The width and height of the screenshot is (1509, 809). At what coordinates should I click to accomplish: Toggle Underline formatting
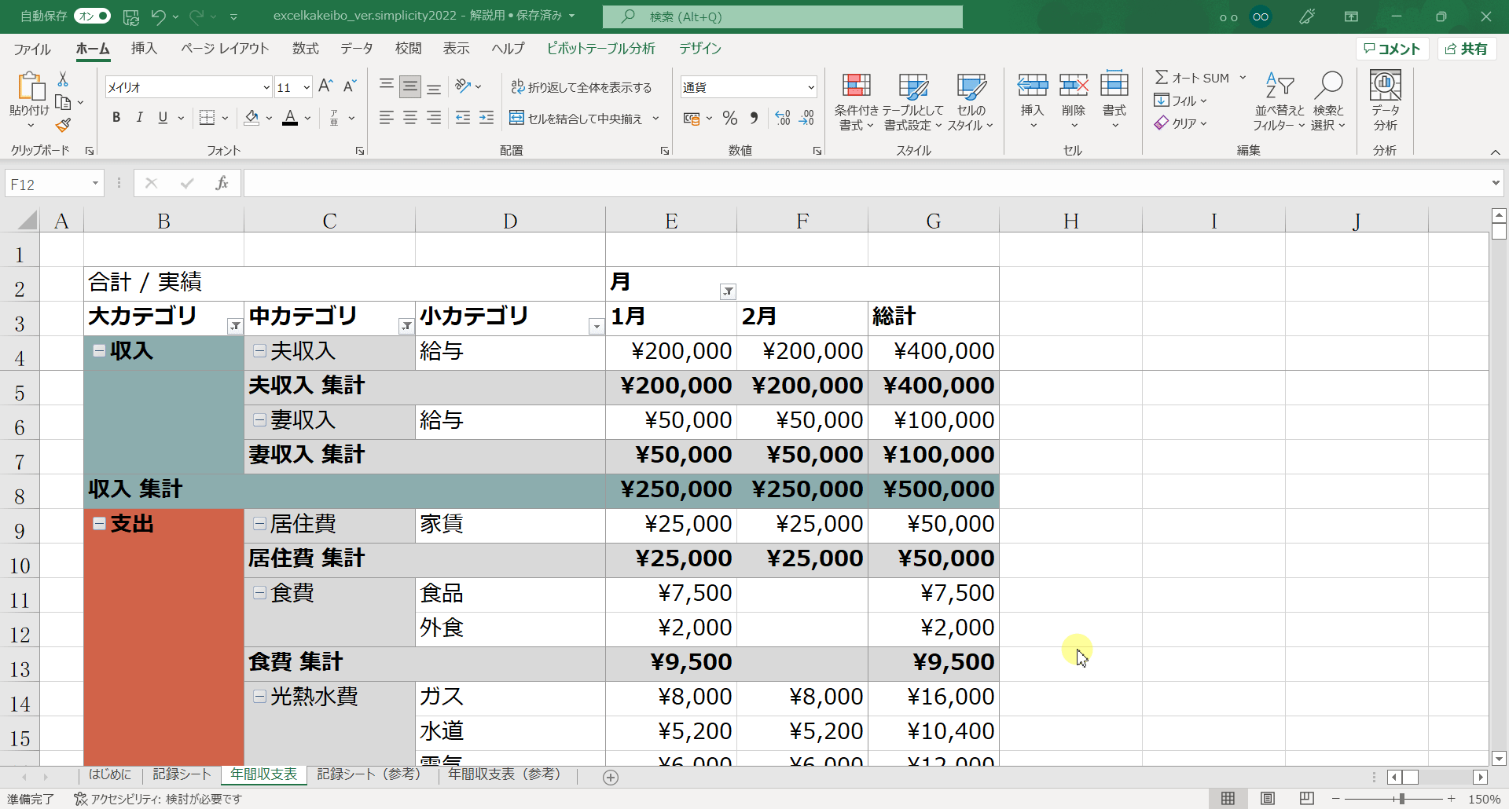[x=163, y=118]
